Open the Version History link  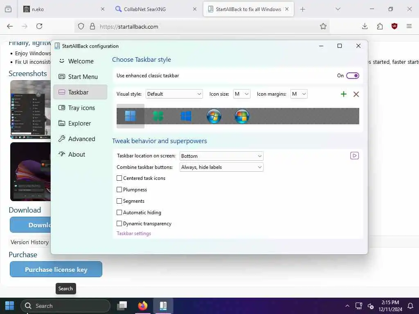(x=29, y=242)
